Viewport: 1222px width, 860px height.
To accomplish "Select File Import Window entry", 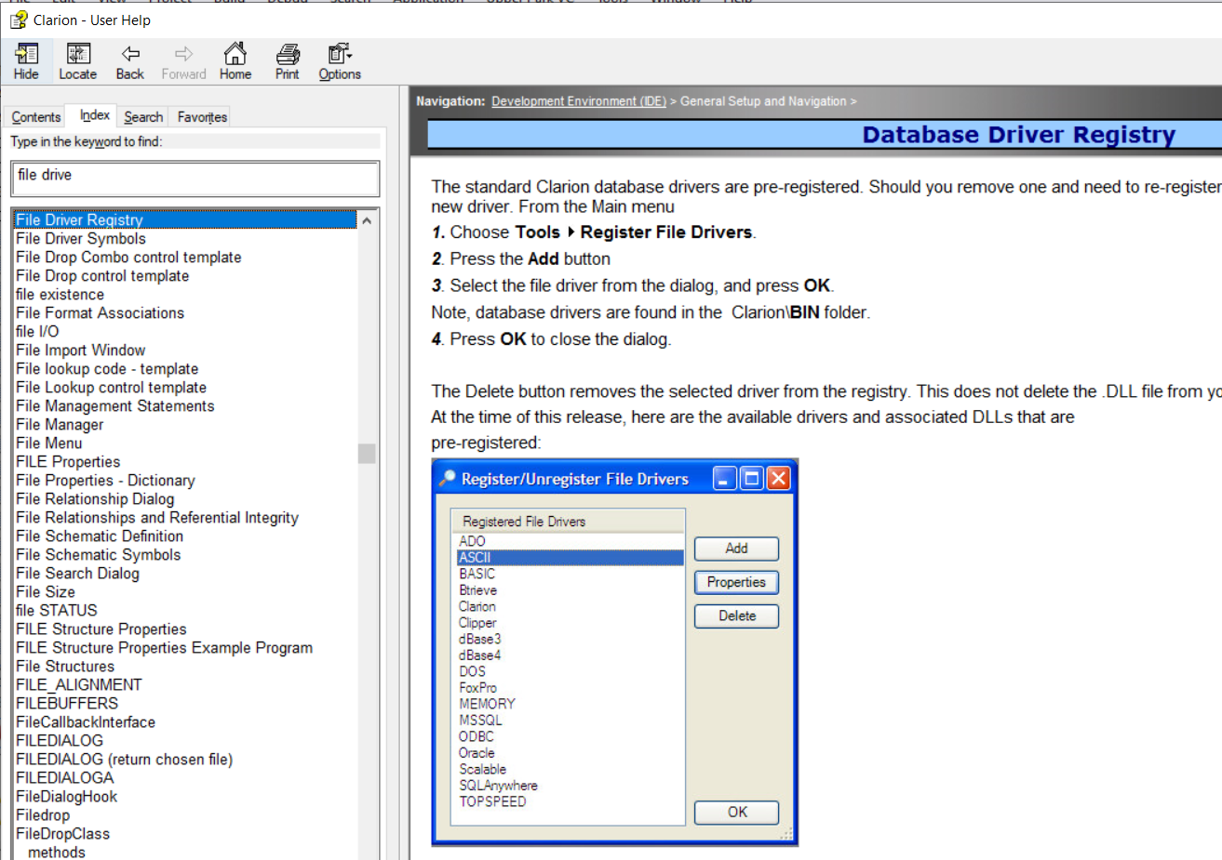I will (80, 351).
